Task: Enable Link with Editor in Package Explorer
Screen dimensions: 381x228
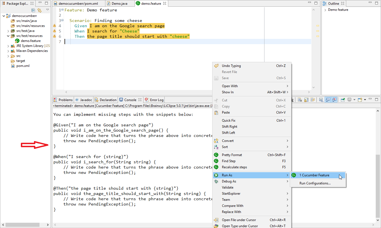Action: pyautogui.click(x=40, y=10)
